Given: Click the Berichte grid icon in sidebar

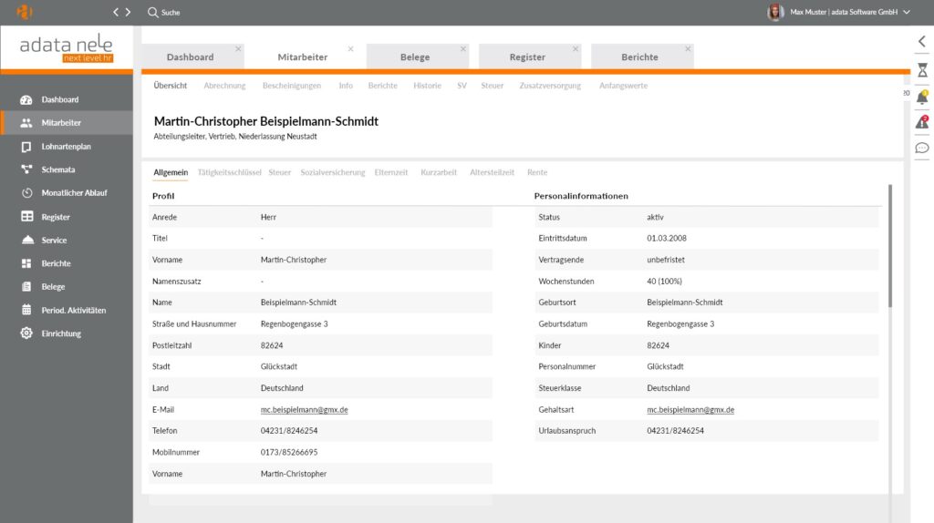Looking at the screenshot, I should [26, 263].
